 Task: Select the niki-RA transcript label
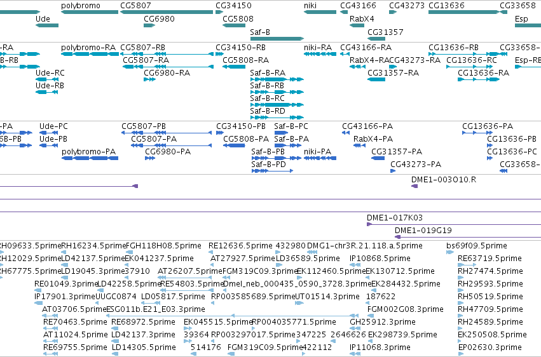(x=318, y=47)
